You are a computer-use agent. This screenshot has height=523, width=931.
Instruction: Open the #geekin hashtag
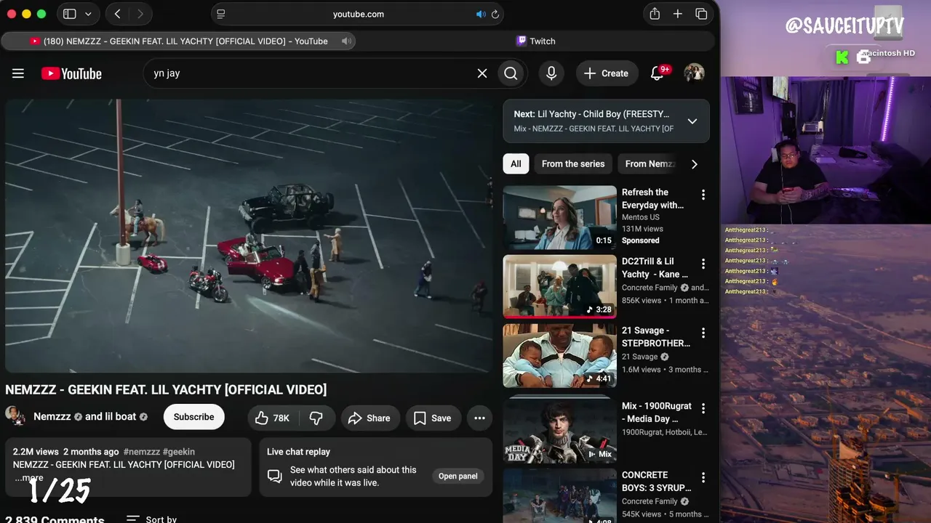point(179,452)
